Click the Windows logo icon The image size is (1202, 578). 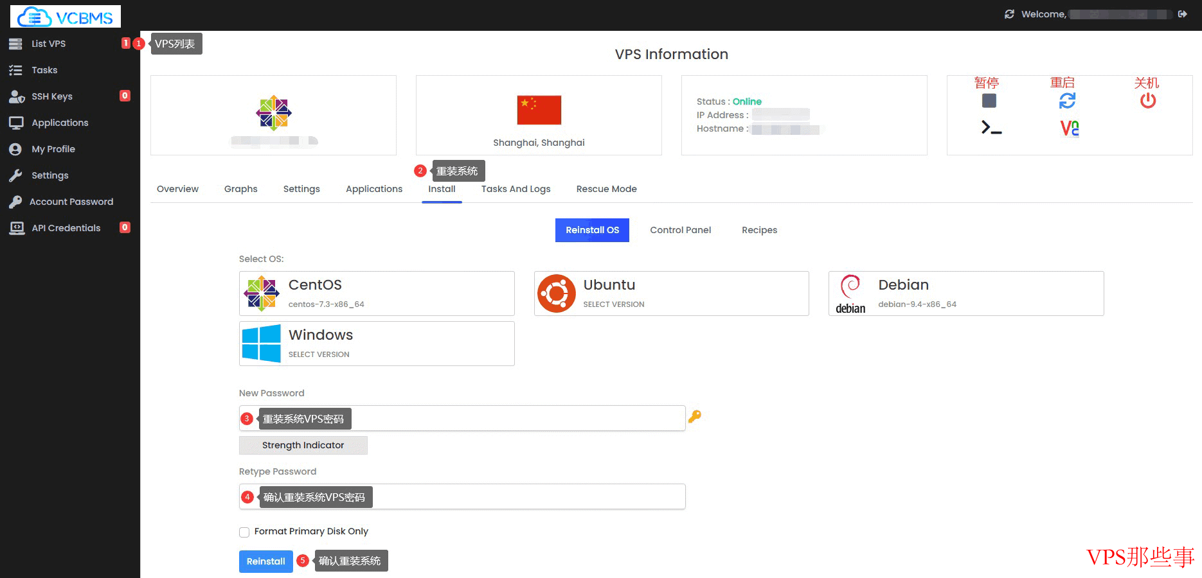[x=262, y=344]
